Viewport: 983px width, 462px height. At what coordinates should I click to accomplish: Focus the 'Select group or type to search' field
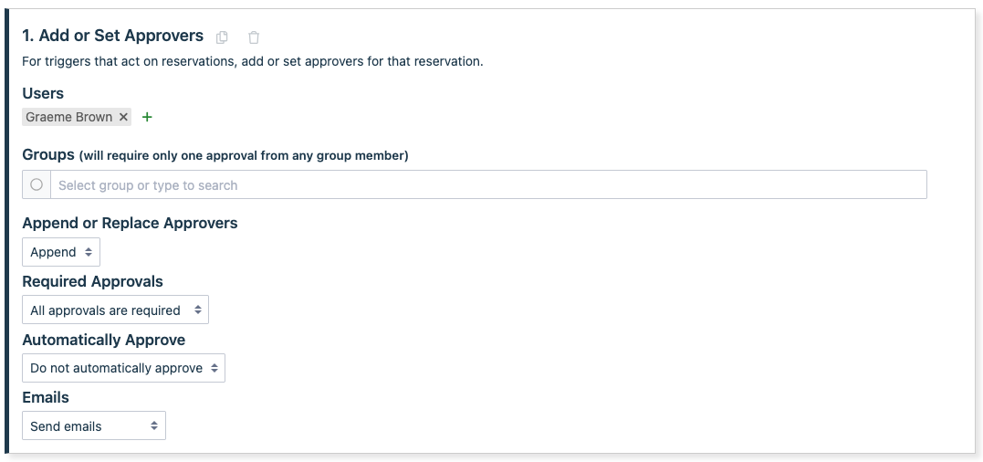pos(488,185)
